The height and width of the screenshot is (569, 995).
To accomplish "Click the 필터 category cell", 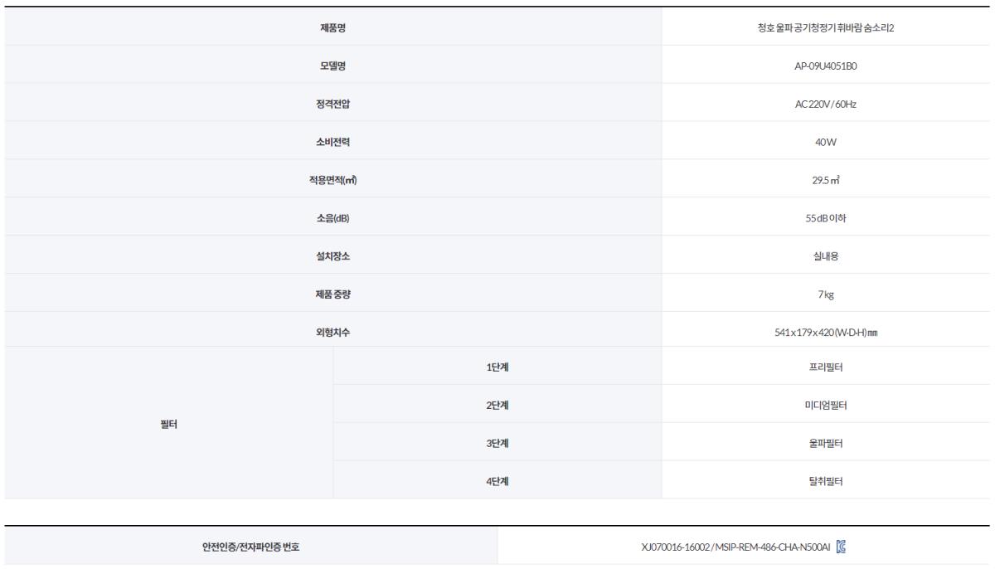I will pyautogui.click(x=168, y=424).
